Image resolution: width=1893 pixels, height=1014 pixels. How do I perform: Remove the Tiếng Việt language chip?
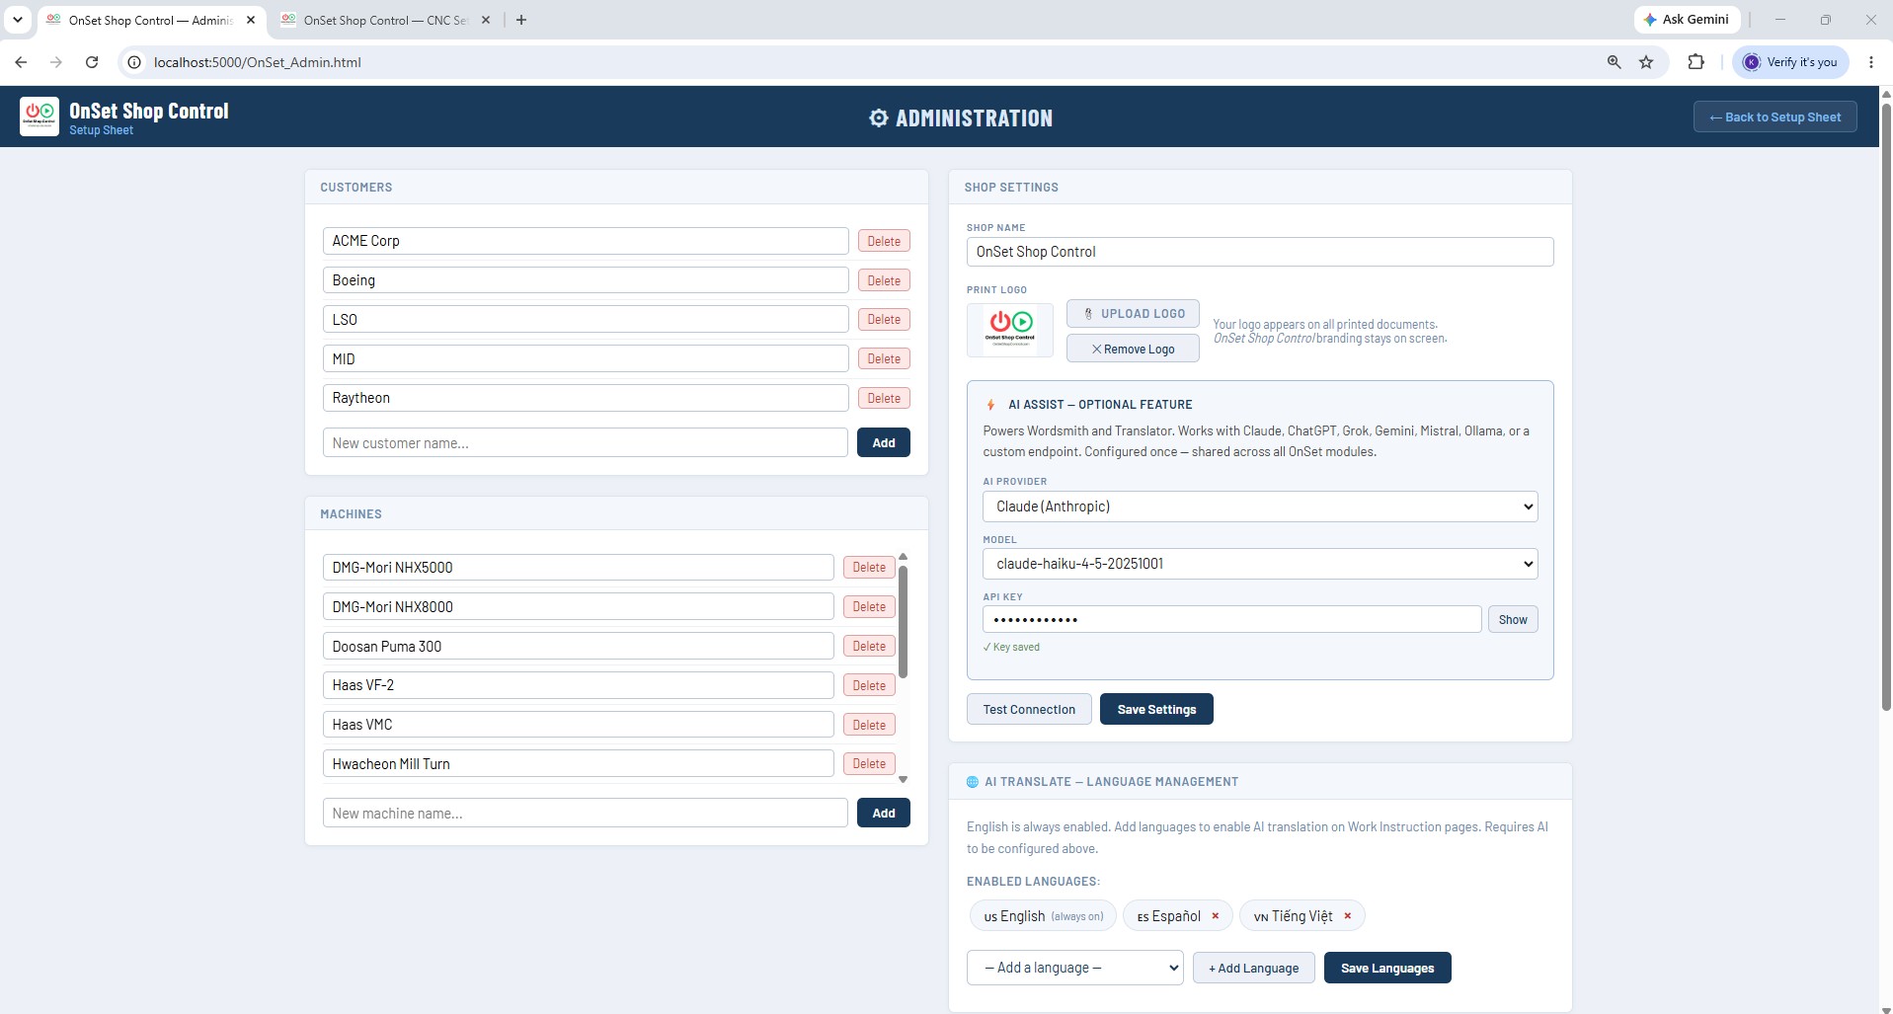click(x=1348, y=916)
